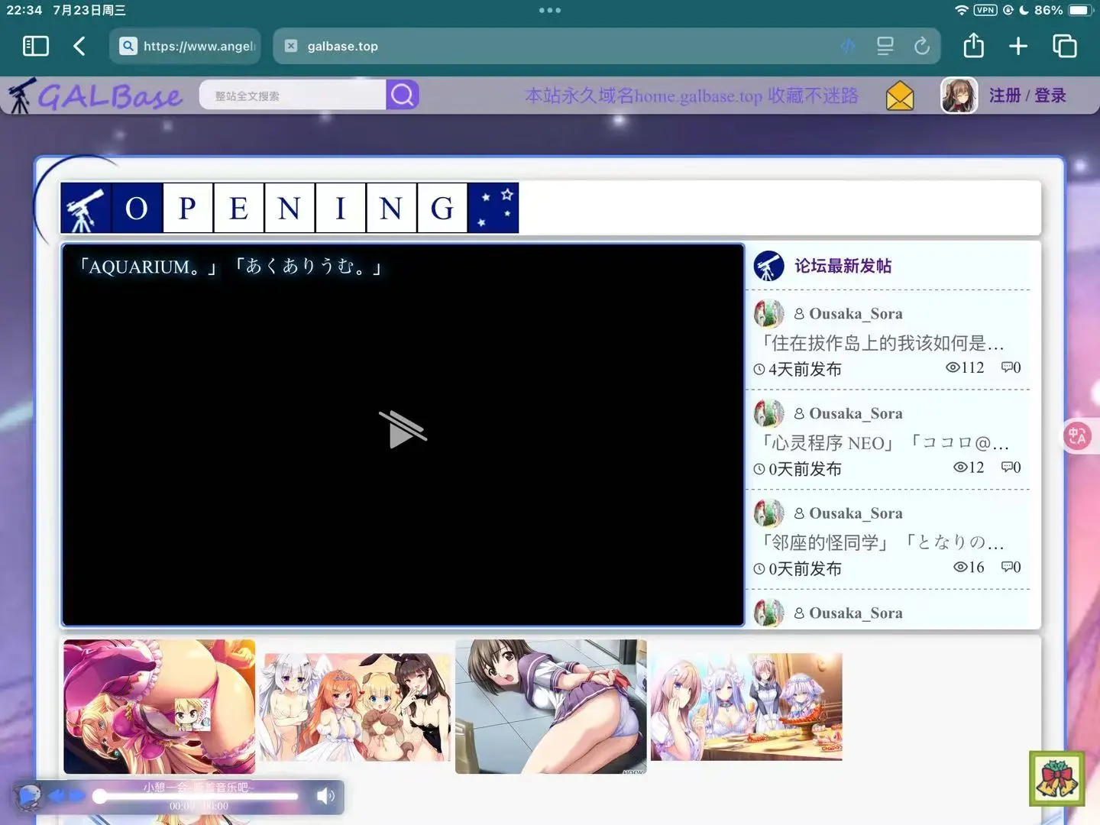
Task: Close the galbase.top tab
Action: pyautogui.click(x=291, y=46)
